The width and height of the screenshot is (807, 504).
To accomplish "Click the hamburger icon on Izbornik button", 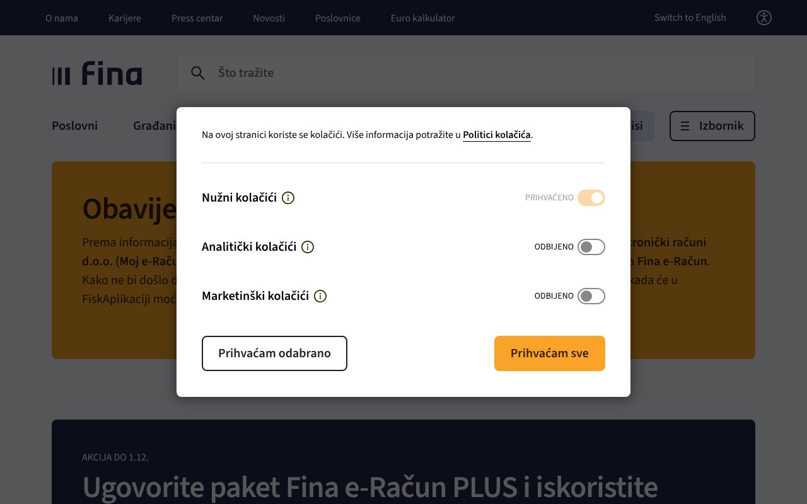I will point(685,126).
